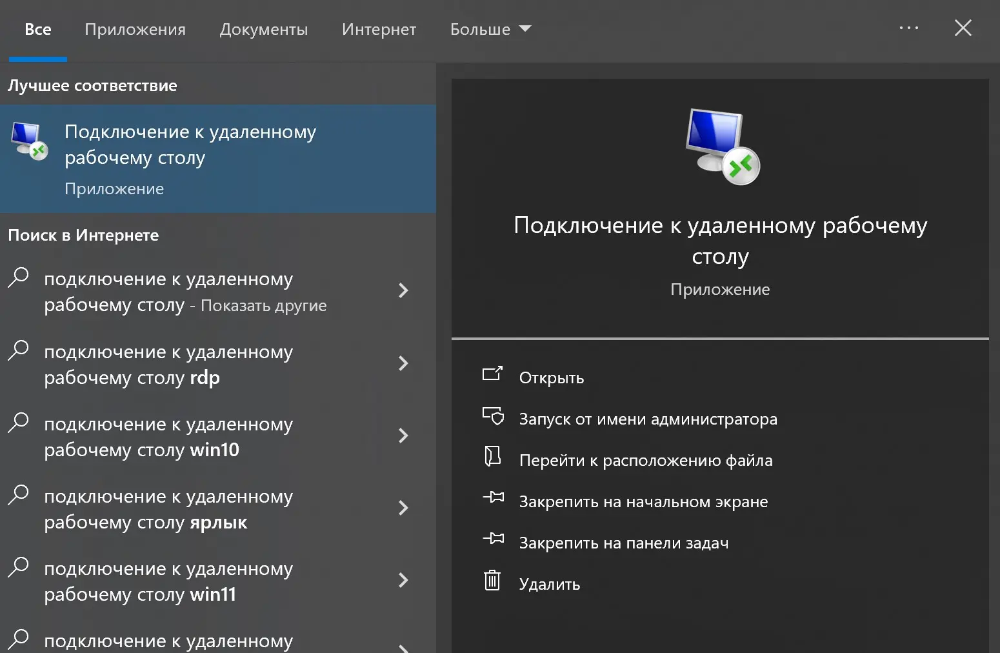Switch to the Документы tab
This screenshot has height=653, width=1000.
[x=263, y=29]
